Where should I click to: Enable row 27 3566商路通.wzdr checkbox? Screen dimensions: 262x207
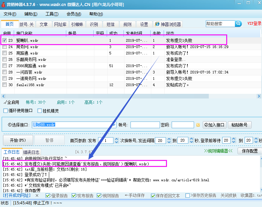[x=4, y=66]
